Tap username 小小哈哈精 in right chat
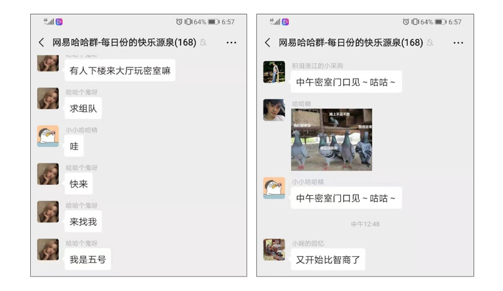 tap(308, 182)
